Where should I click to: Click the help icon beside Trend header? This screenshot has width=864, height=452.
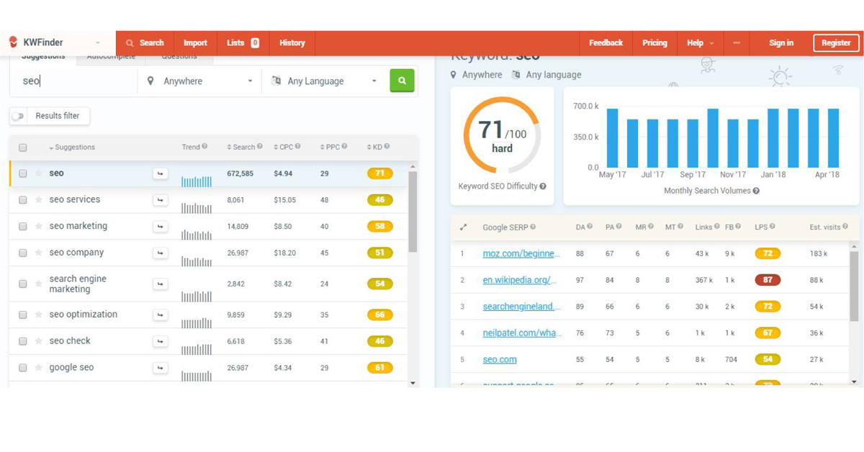[x=204, y=147]
